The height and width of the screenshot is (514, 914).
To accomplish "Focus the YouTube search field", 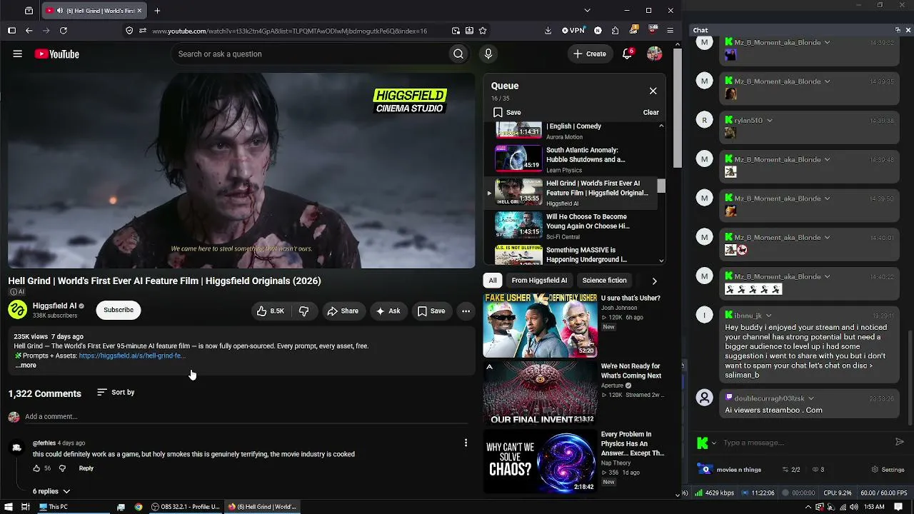I will coord(311,54).
